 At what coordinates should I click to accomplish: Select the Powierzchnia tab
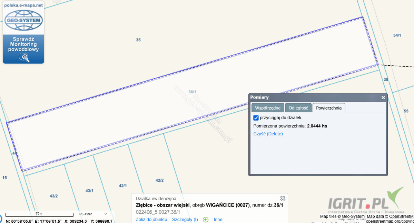coord(329,108)
